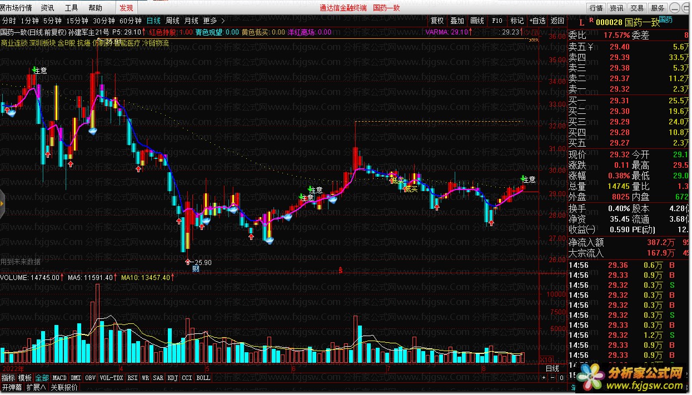Toggle 开弹幕 danmaku option
Image resolution: width=692 pixels, height=395 pixels.
(x=11, y=387)
